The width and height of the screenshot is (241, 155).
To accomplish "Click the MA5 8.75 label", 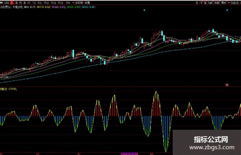I will [x=30, y=7].
